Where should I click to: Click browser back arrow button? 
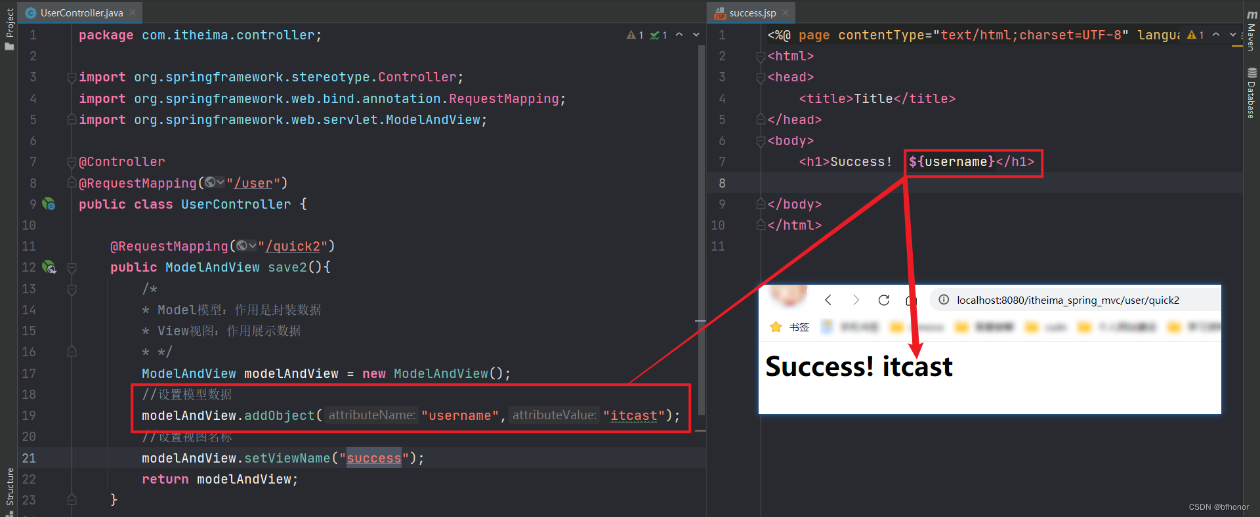click(828, 300)
